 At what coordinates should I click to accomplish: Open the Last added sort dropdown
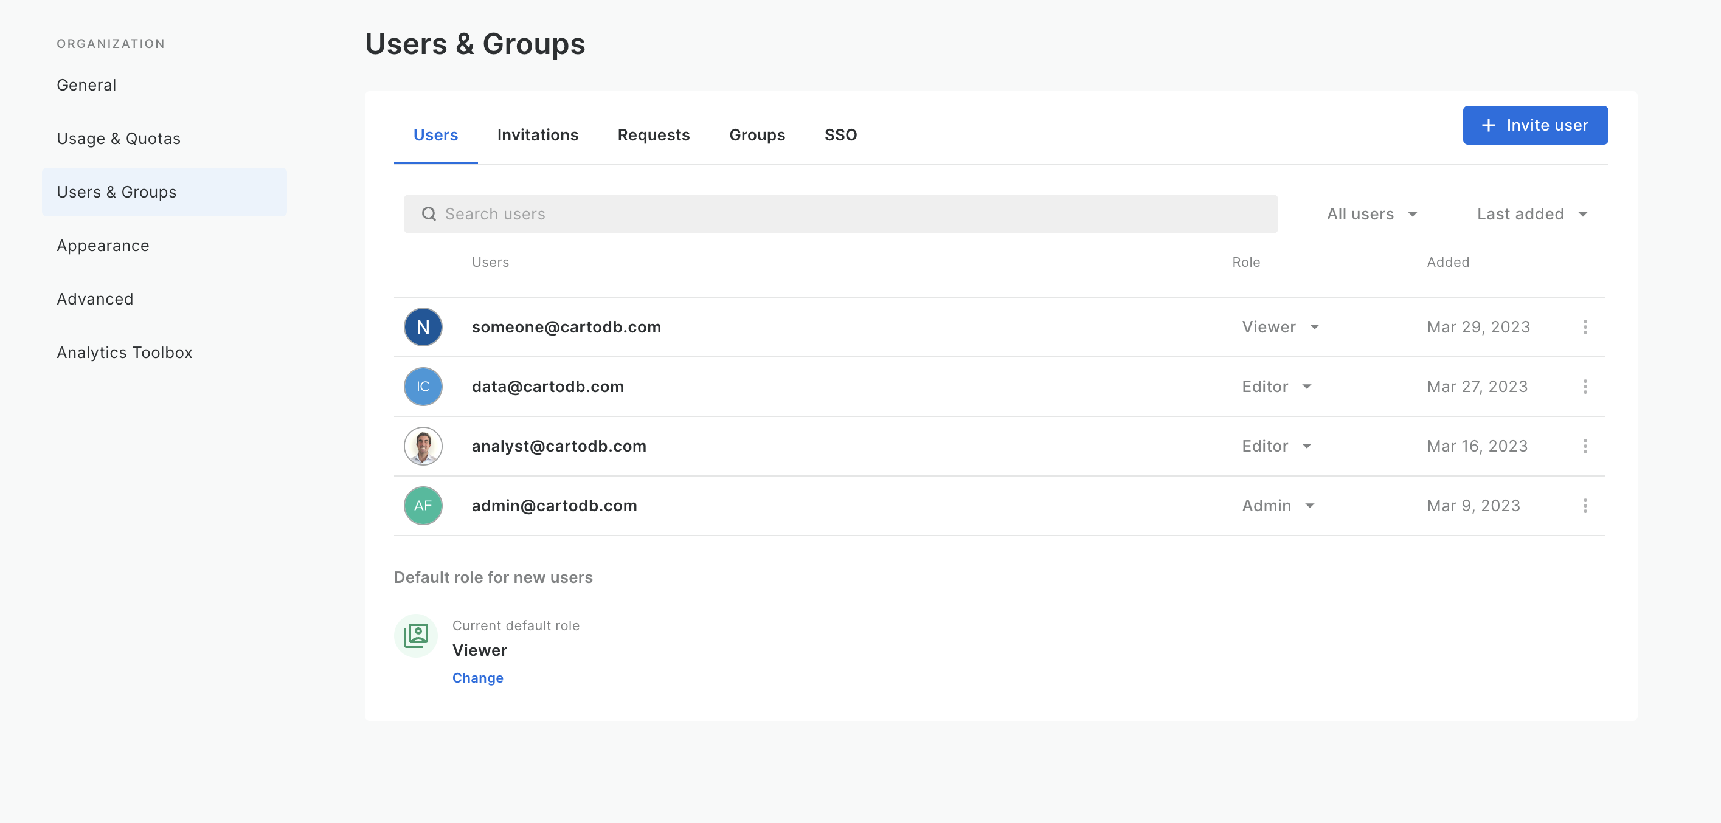(x=1532, y=214)
